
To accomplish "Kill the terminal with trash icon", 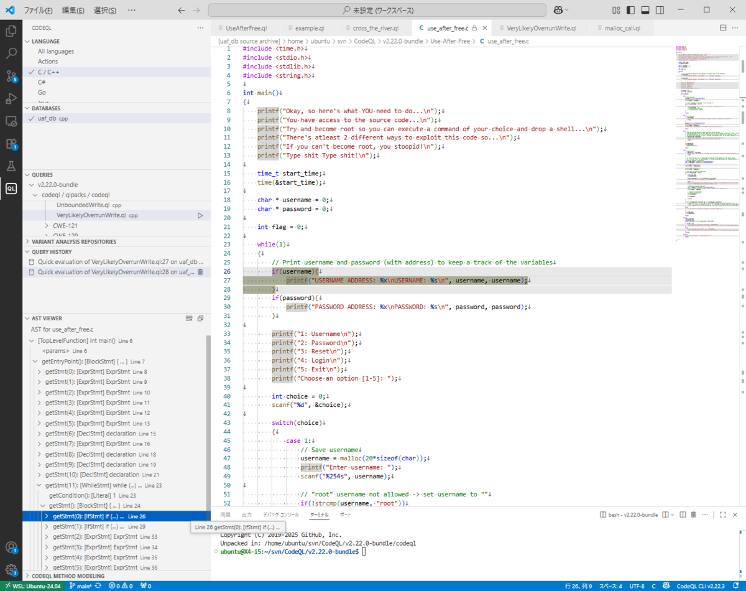I will point(693,514).
